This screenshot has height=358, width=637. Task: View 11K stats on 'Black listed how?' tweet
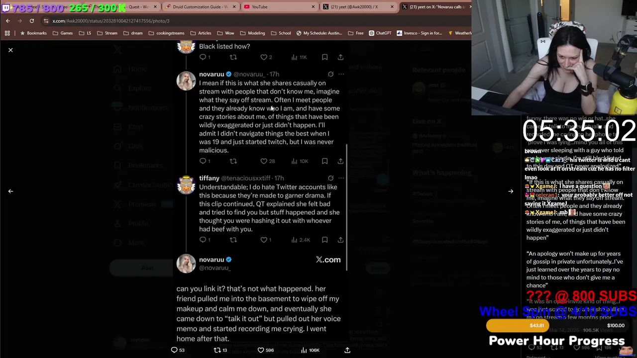pos(299,57)
